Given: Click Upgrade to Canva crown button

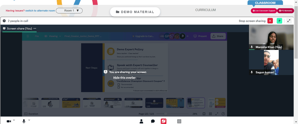Looking at the screenshot, I should [x=143, y=36].
